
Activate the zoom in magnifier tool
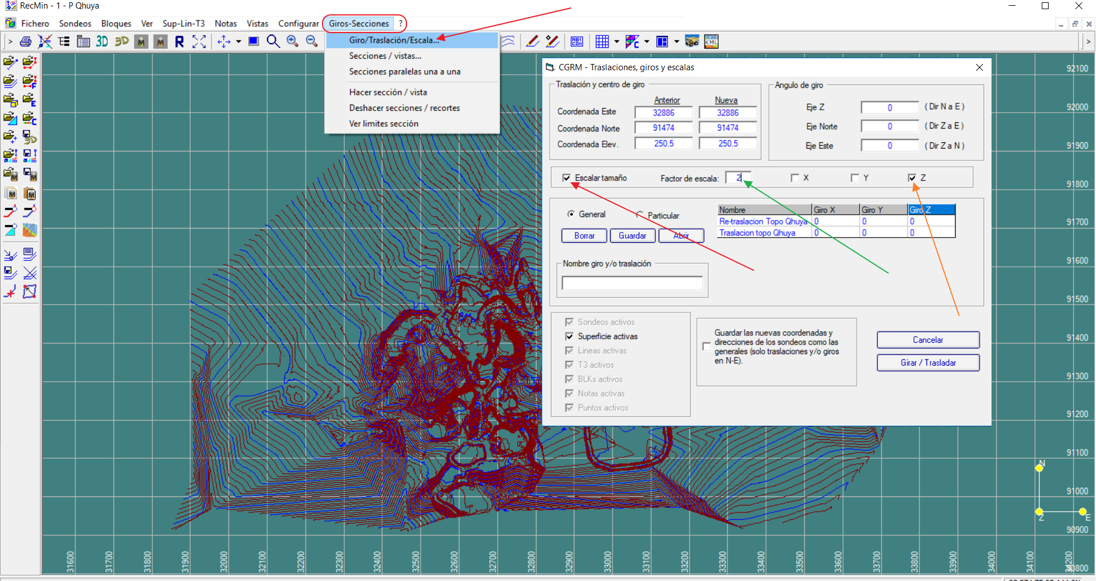[x=293, y=41]
